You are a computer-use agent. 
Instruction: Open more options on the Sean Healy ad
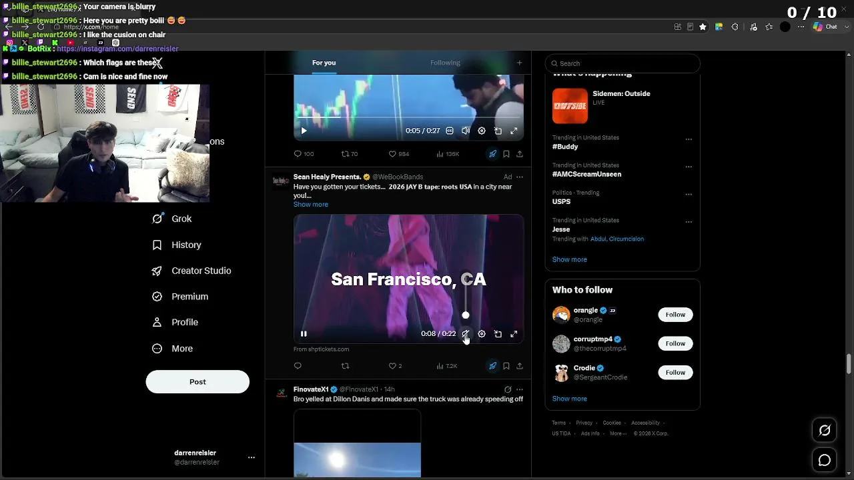tap(520, 177)
